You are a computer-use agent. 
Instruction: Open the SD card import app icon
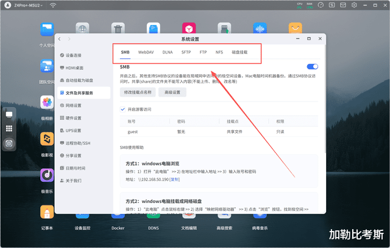point(224,29)
